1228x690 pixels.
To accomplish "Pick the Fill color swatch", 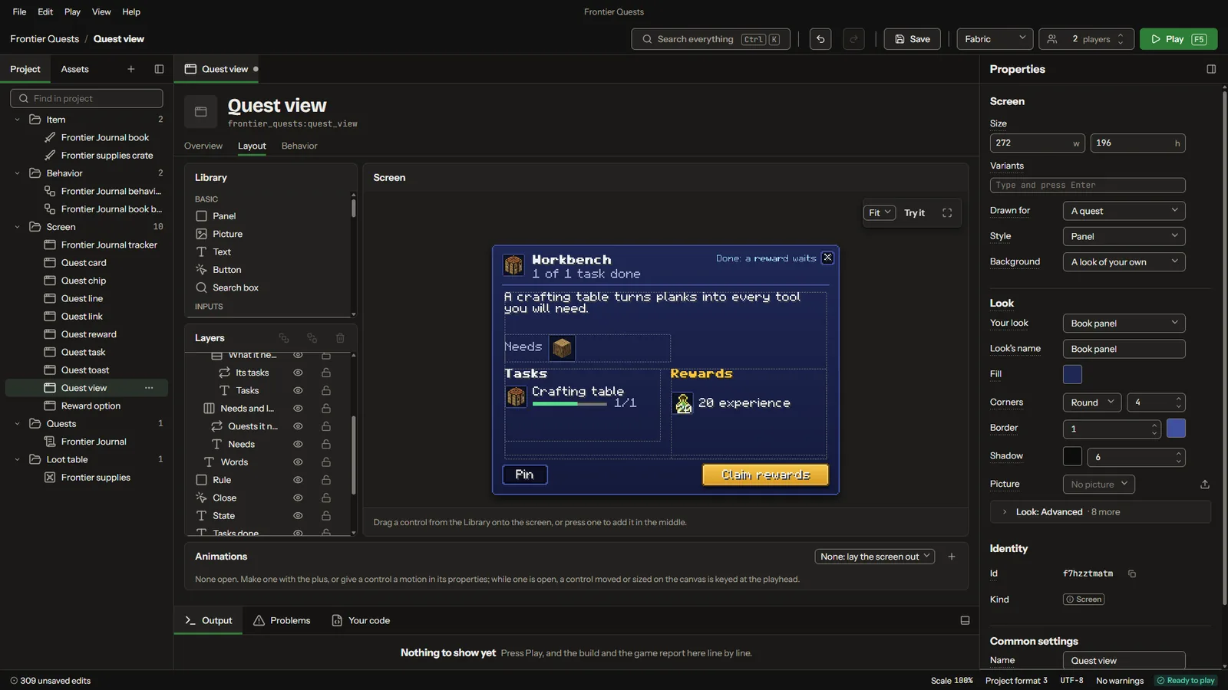I will [x=1072, y=374].
